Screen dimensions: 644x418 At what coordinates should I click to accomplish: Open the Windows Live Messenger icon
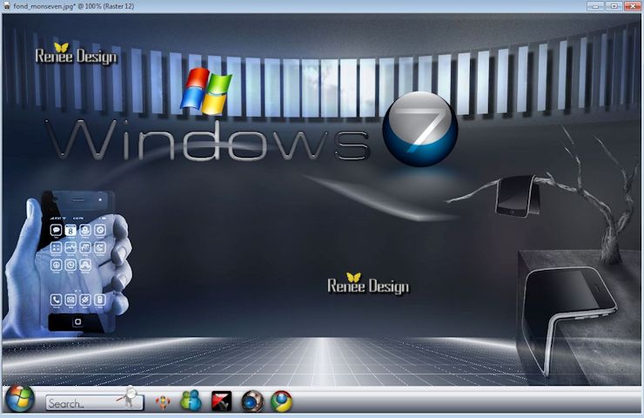coord(191,401)
